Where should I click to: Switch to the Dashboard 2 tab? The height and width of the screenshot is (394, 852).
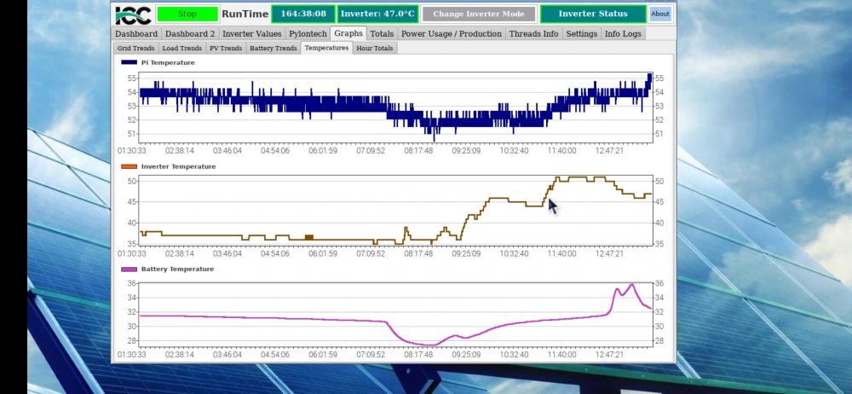(190, 34)
